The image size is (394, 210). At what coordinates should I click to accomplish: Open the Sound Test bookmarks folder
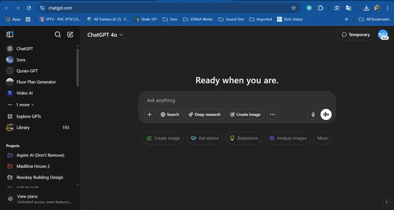tap(231, 19)
